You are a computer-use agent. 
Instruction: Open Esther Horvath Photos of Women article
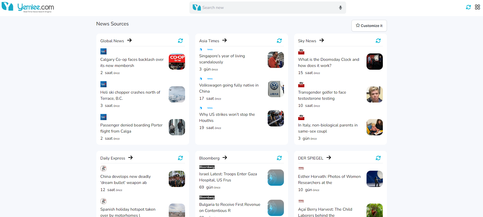coord(329,180)
